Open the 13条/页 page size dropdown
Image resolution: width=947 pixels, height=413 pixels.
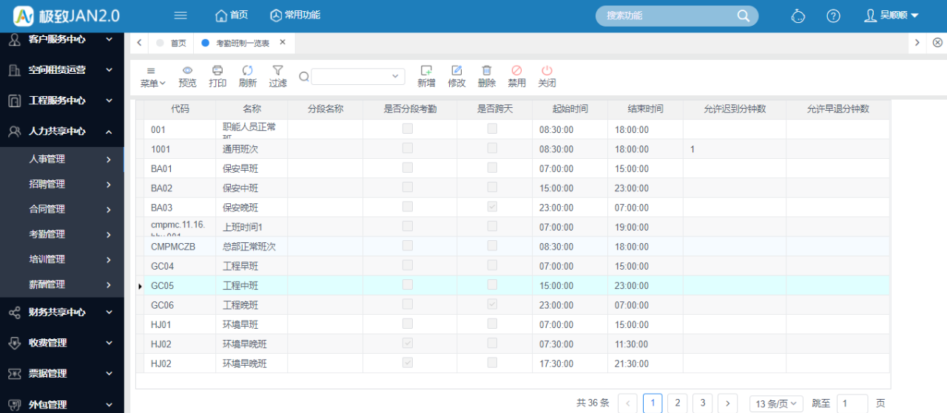776,403
